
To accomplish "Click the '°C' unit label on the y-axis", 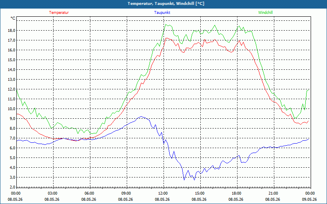I will pos(13,18).
